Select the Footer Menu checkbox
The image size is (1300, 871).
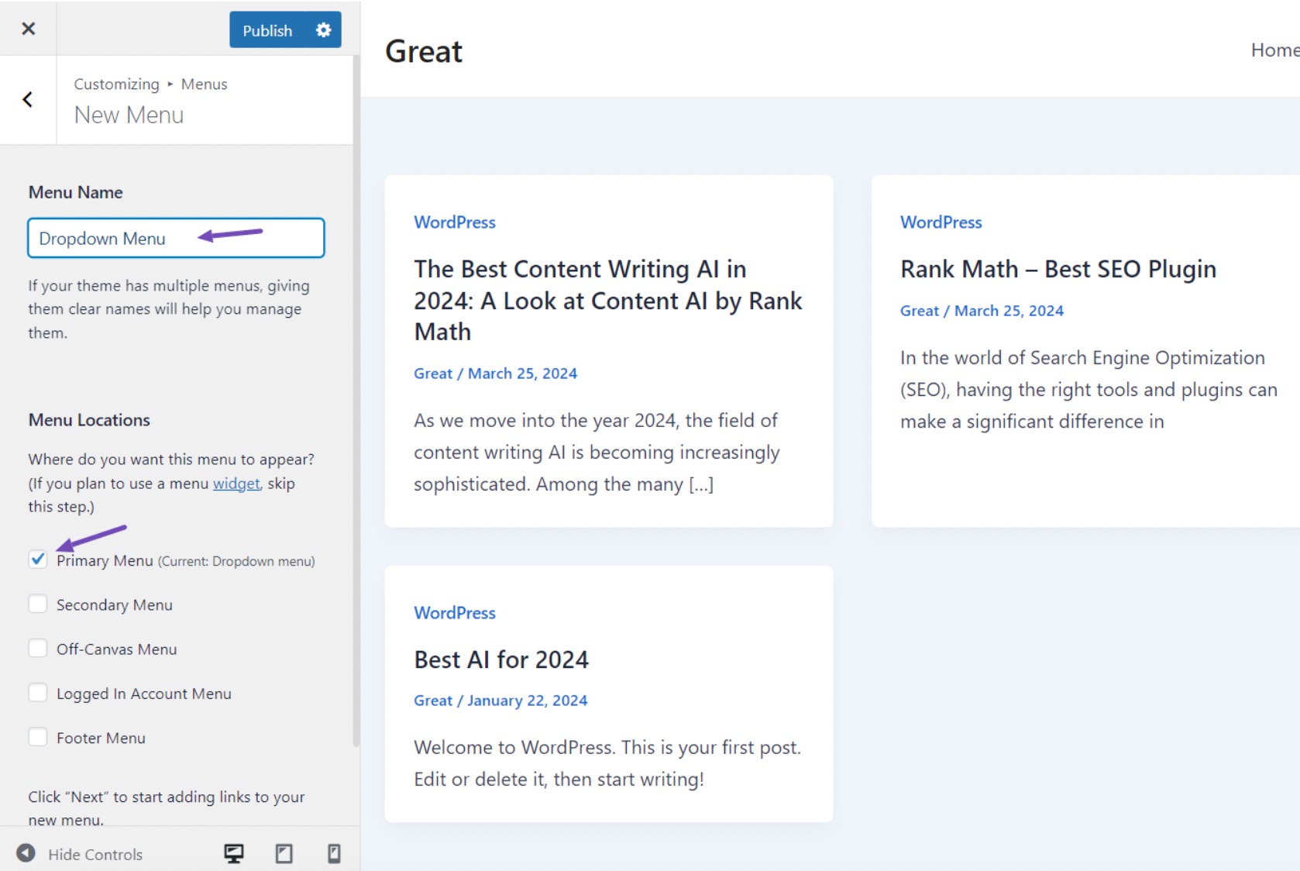click(x=38, y=736)
